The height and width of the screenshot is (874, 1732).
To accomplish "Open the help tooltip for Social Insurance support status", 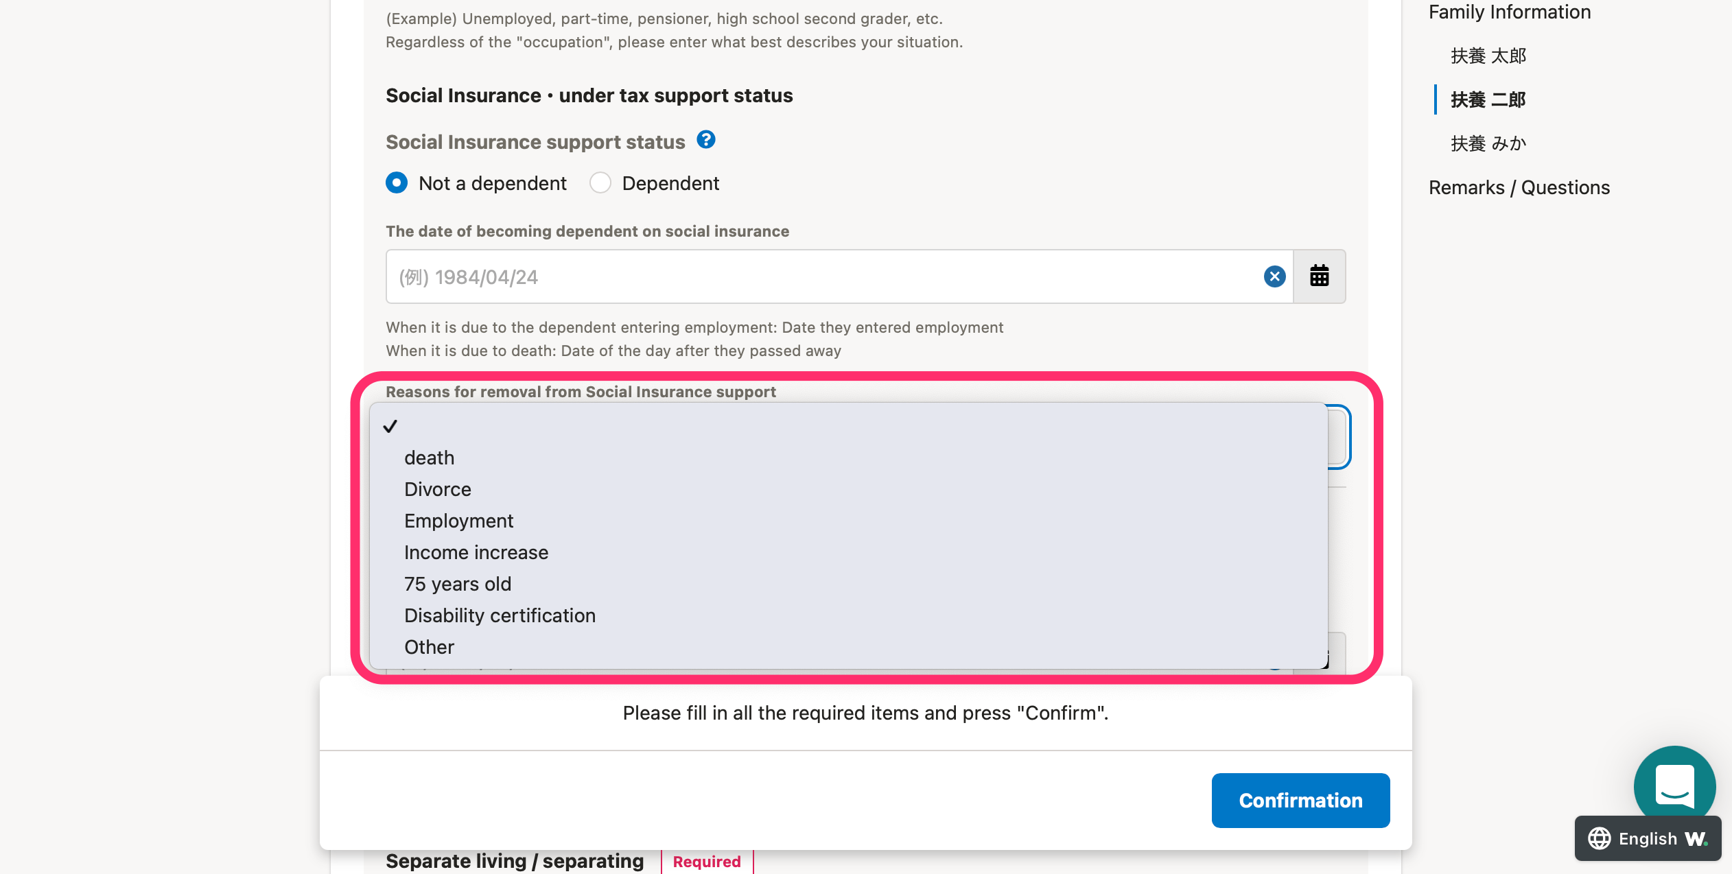I will pos(705,140).
